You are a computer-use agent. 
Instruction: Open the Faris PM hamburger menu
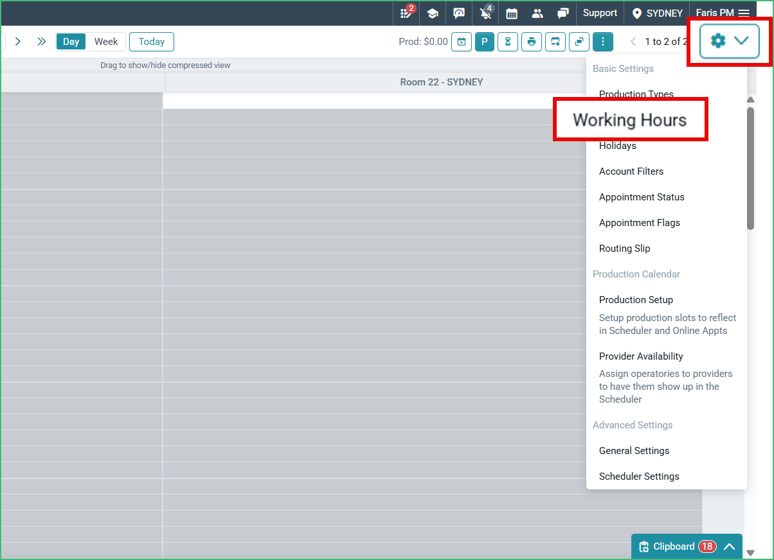(x=723, y=13)
